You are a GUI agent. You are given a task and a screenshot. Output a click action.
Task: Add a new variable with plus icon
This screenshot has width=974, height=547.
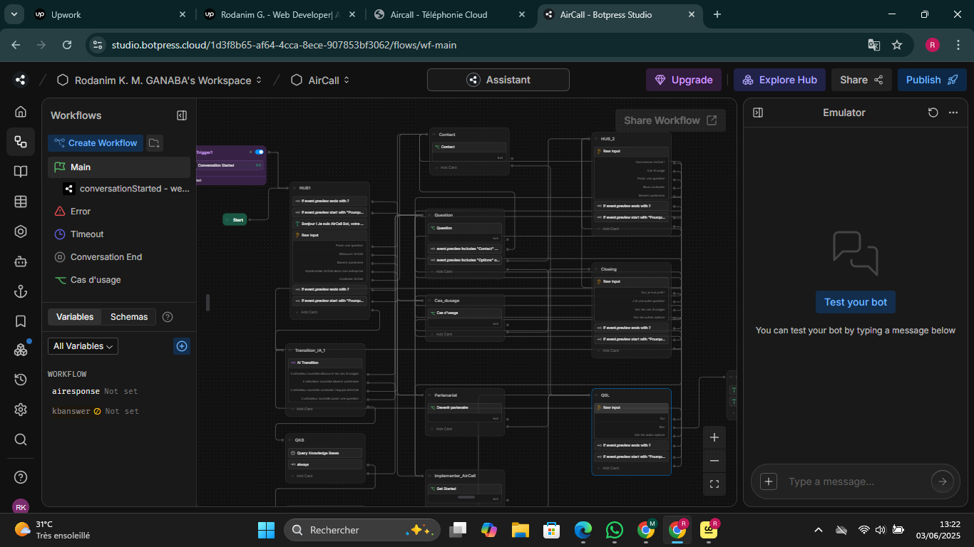point(182,346)
